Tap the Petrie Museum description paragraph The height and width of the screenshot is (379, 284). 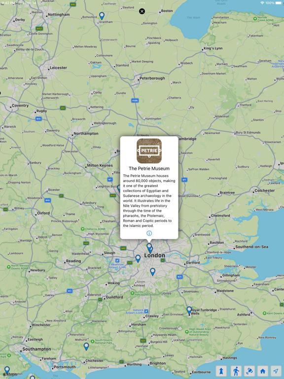(149, 201)
